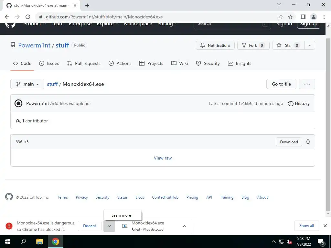Expand the failed Monoxidex64.exe download chevron
The height and width of the screenshot is (248, 331).
point(185,226)
